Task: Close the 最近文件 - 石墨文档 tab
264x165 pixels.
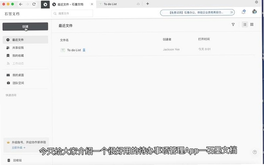Action: [x=92, y=4]
